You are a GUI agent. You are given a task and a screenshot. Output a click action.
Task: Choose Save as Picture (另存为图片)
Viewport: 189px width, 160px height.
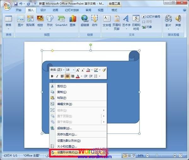click(78, 134)
